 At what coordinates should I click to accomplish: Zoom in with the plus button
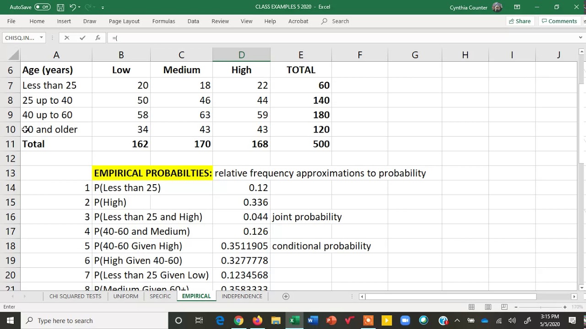point(565,307)
